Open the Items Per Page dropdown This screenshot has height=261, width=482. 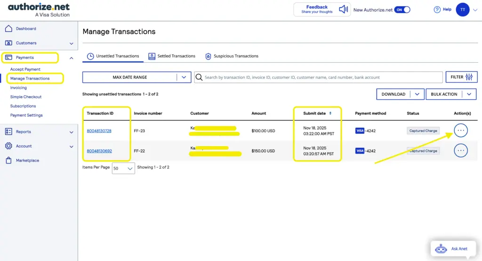[x=123, y=168]
